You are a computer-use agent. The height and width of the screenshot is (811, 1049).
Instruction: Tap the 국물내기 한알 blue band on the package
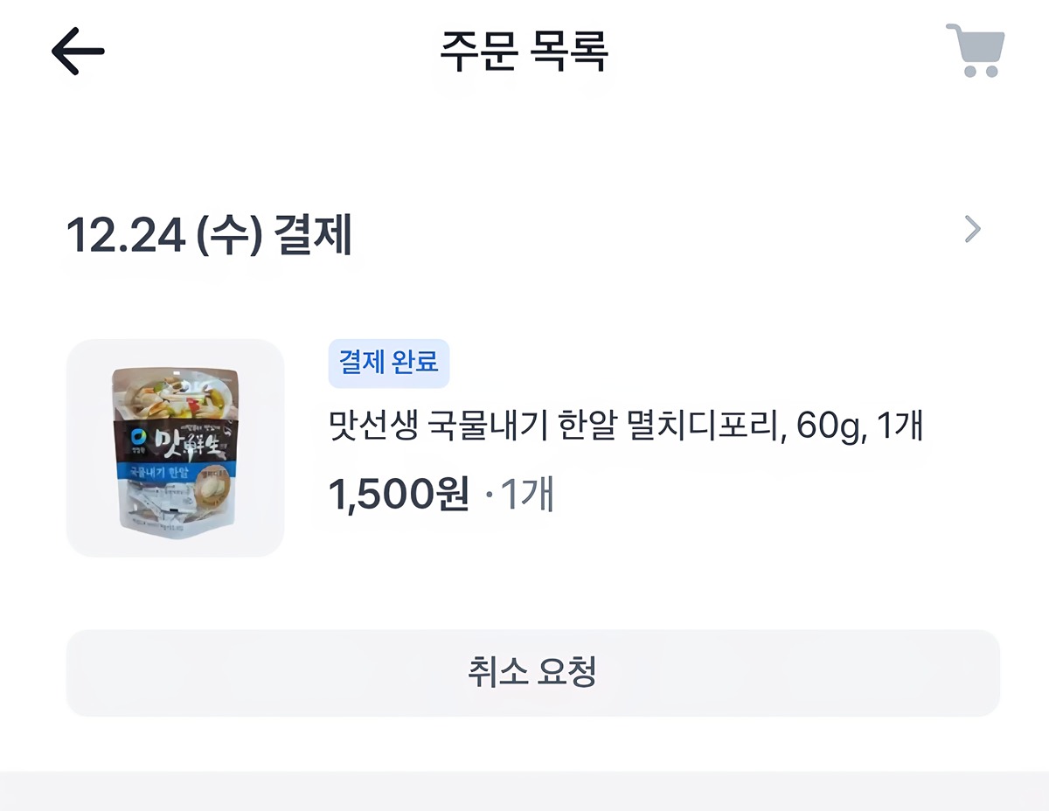(160, 470)
